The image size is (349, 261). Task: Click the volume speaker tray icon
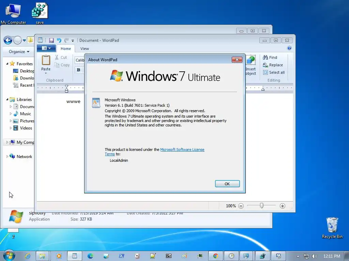coord(314,256)
